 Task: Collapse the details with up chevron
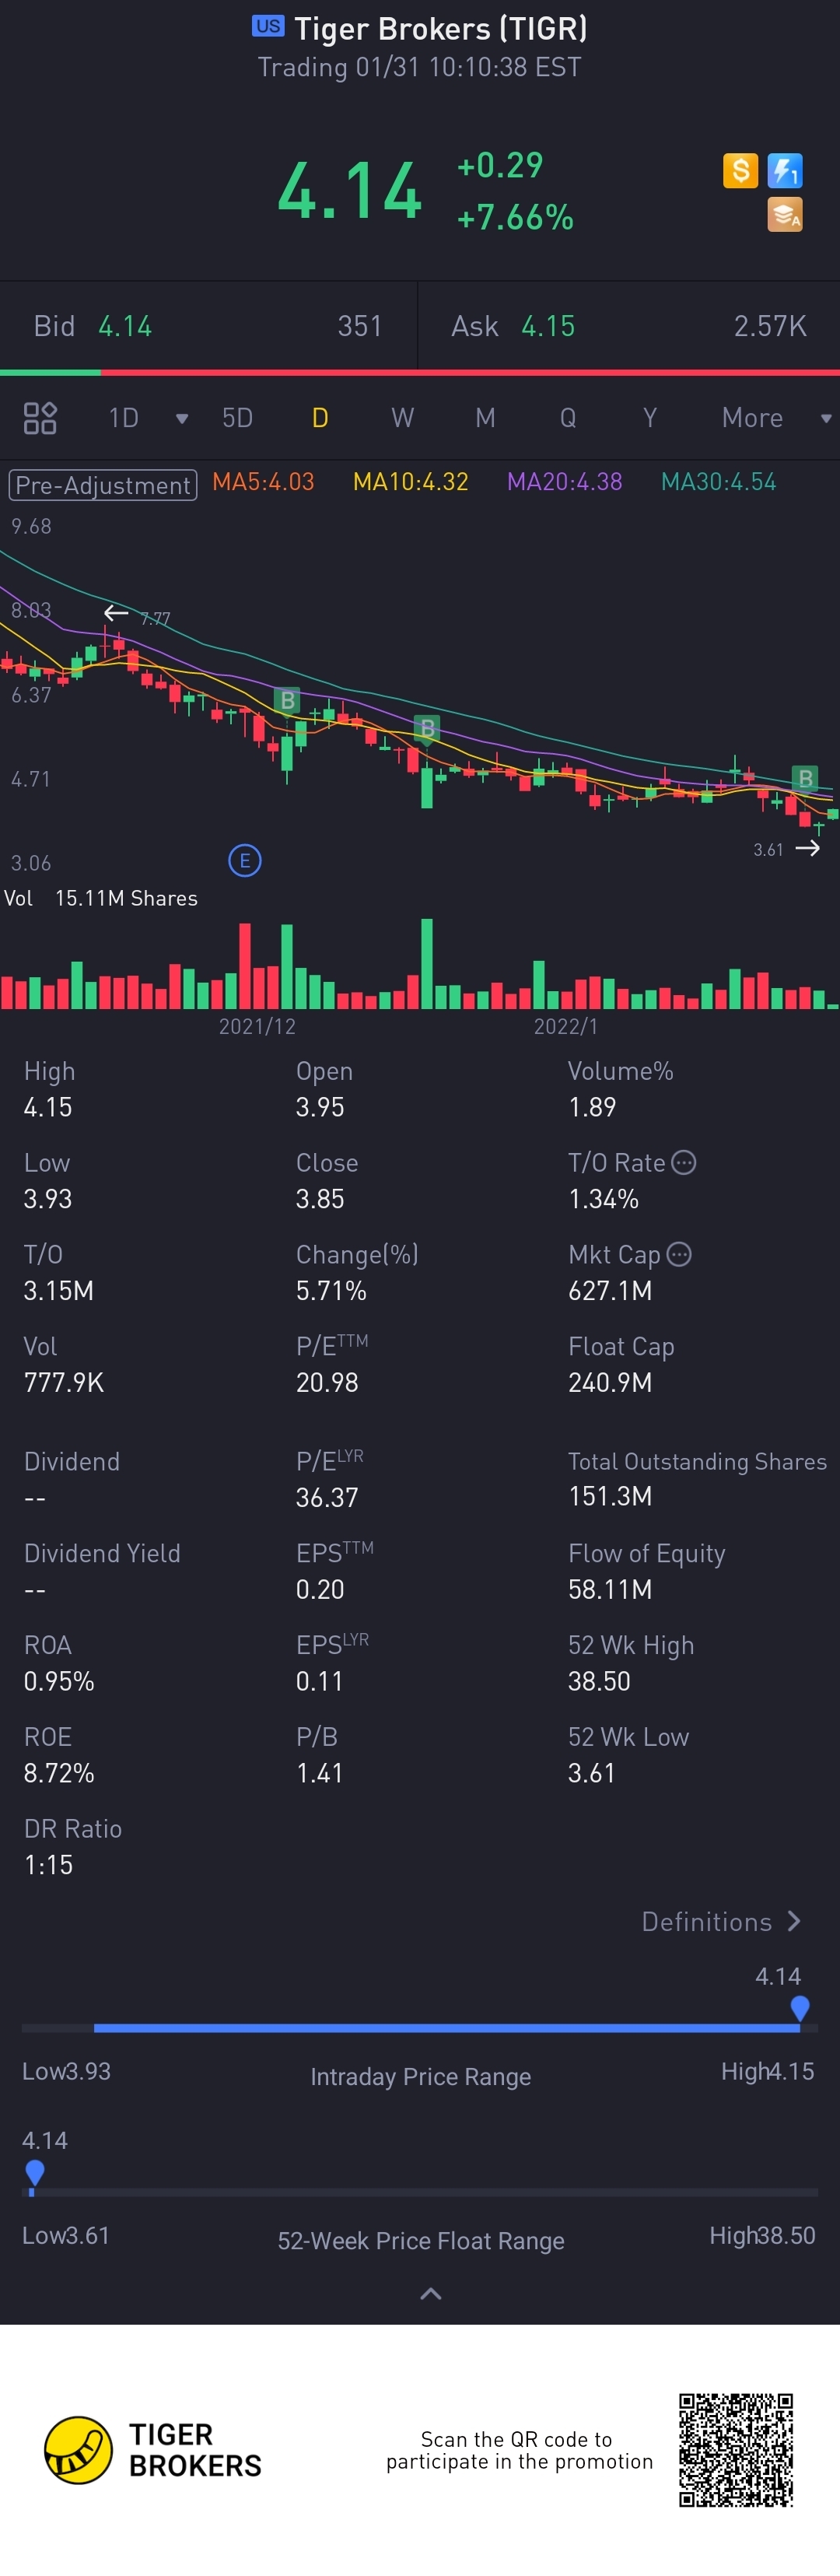(430, 2294)
